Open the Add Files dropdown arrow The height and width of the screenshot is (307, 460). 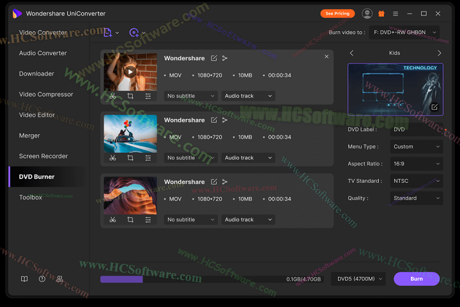click(117, 33)
